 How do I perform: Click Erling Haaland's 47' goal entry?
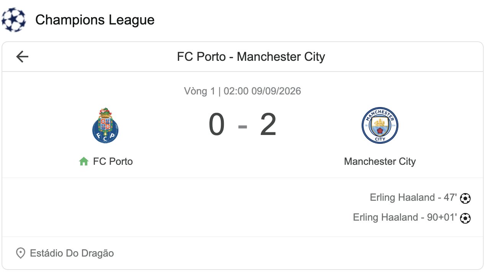(413, 198)
